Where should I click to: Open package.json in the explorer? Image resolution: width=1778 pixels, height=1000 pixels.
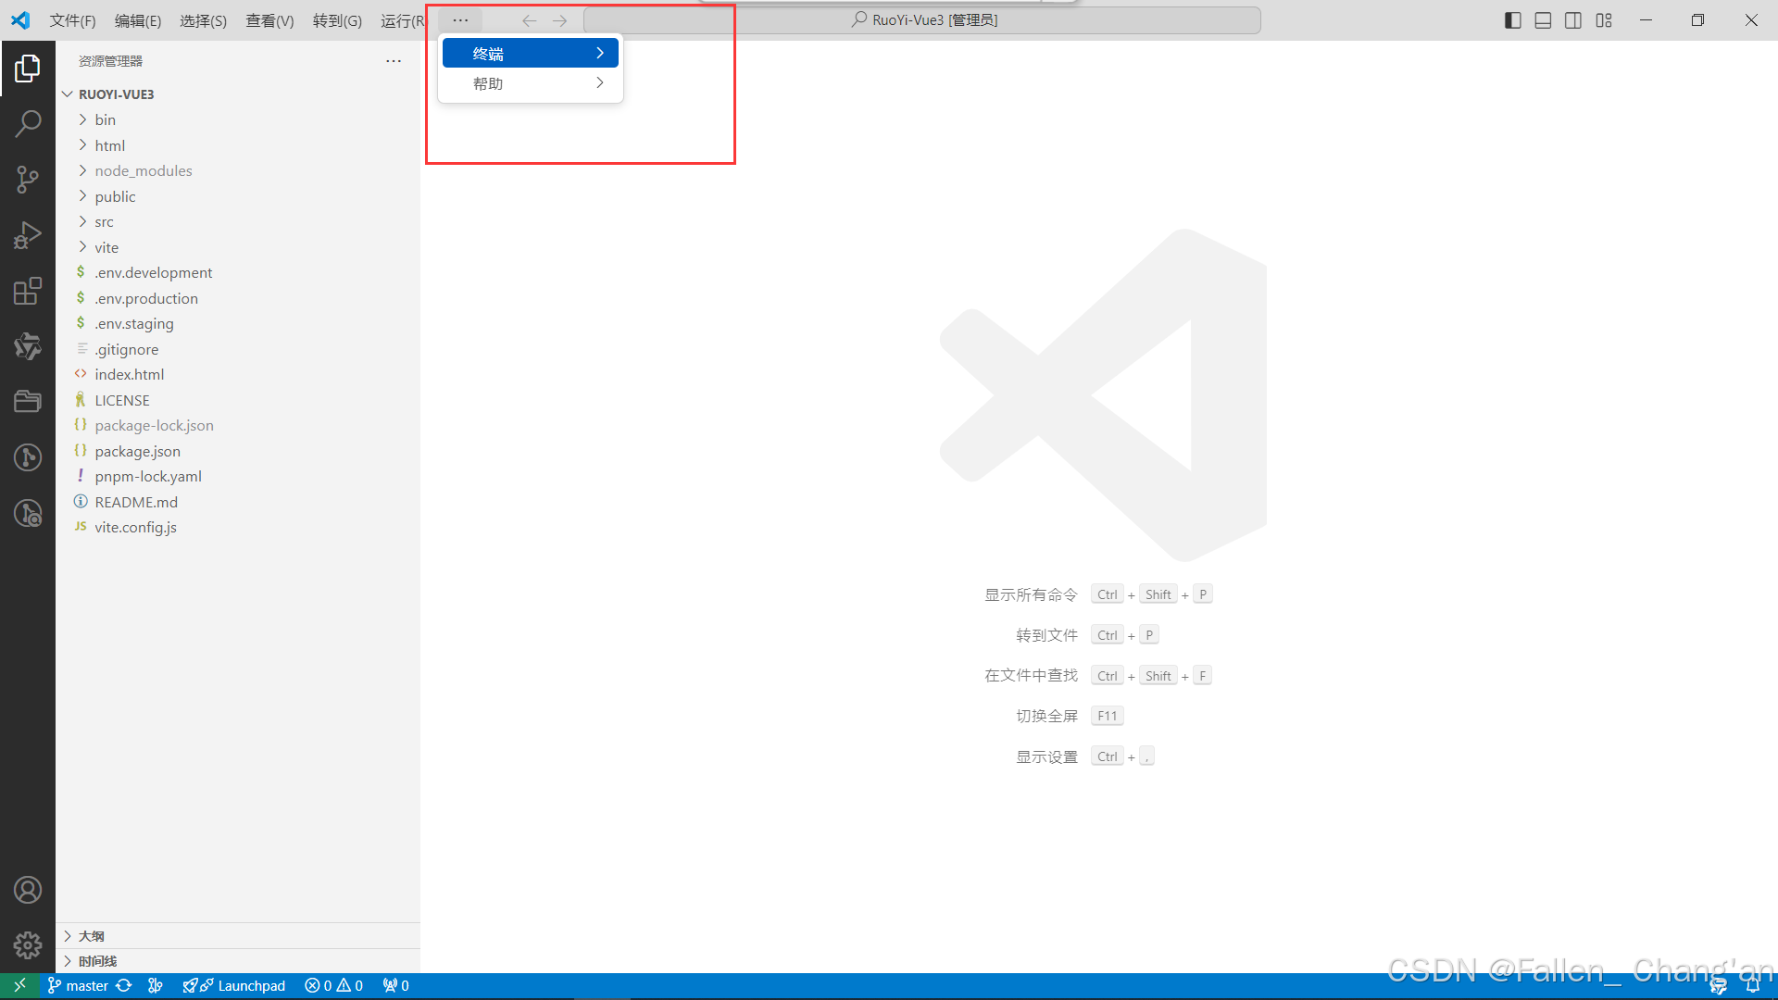coord(137,451)
